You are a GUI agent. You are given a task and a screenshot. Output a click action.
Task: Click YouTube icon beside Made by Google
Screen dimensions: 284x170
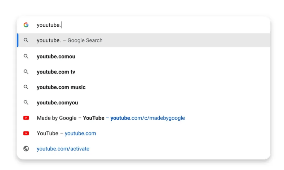coord(26,118)
